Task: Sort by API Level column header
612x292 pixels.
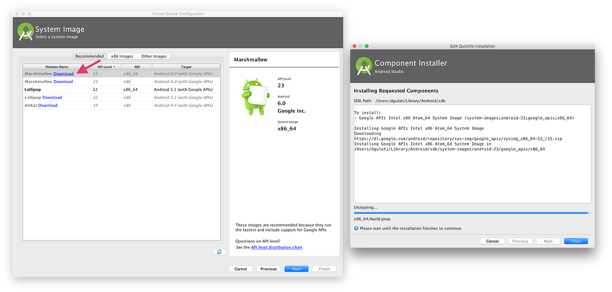Action: pos(106,67)
